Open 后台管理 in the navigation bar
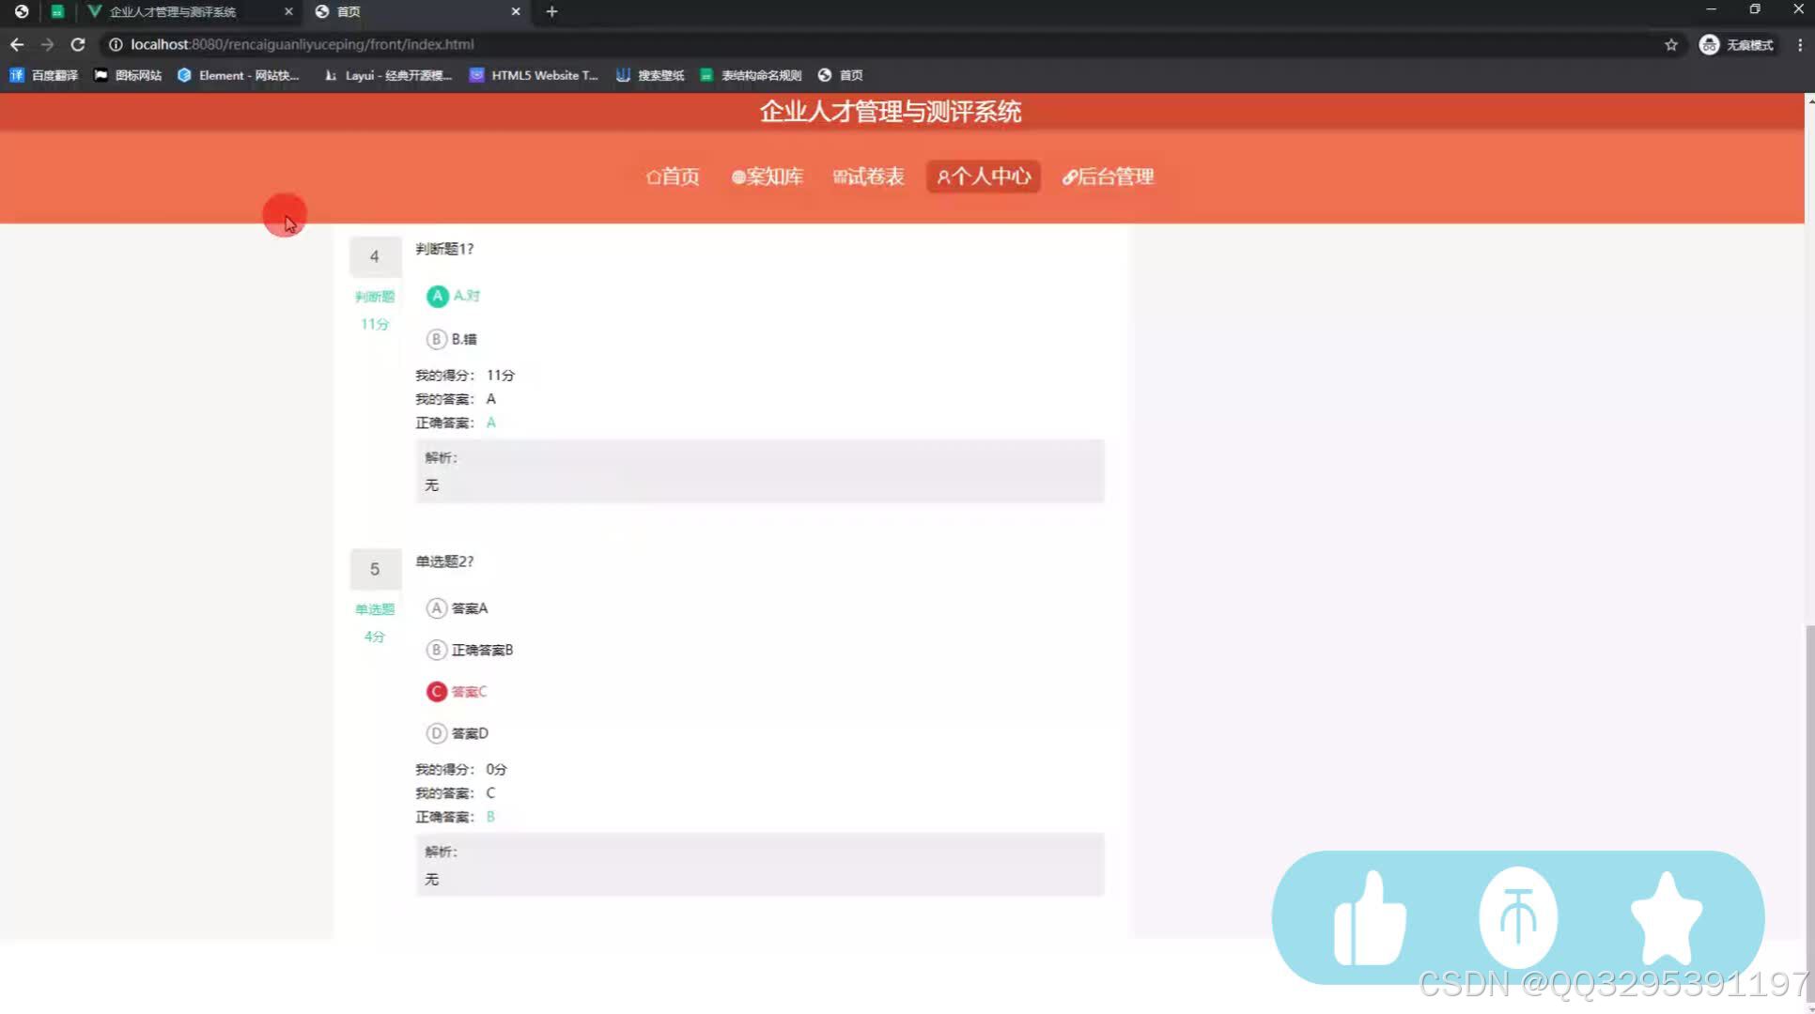Viewport: 1815px width, 1014px height. pyautogui.click(x=1108, y=177)
